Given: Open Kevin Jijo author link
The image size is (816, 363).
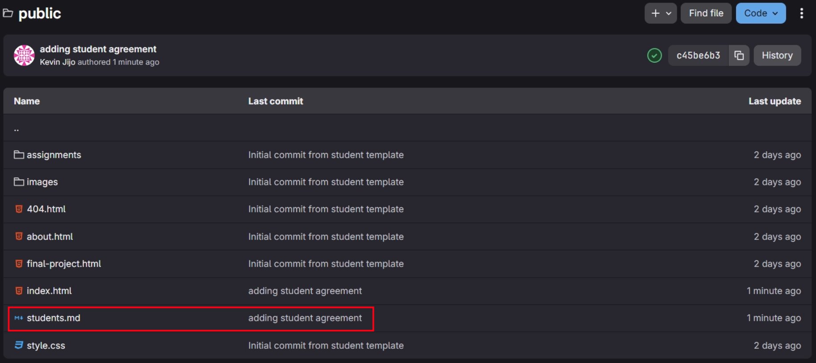Looking at the screenshot, I should coord(57,62).
